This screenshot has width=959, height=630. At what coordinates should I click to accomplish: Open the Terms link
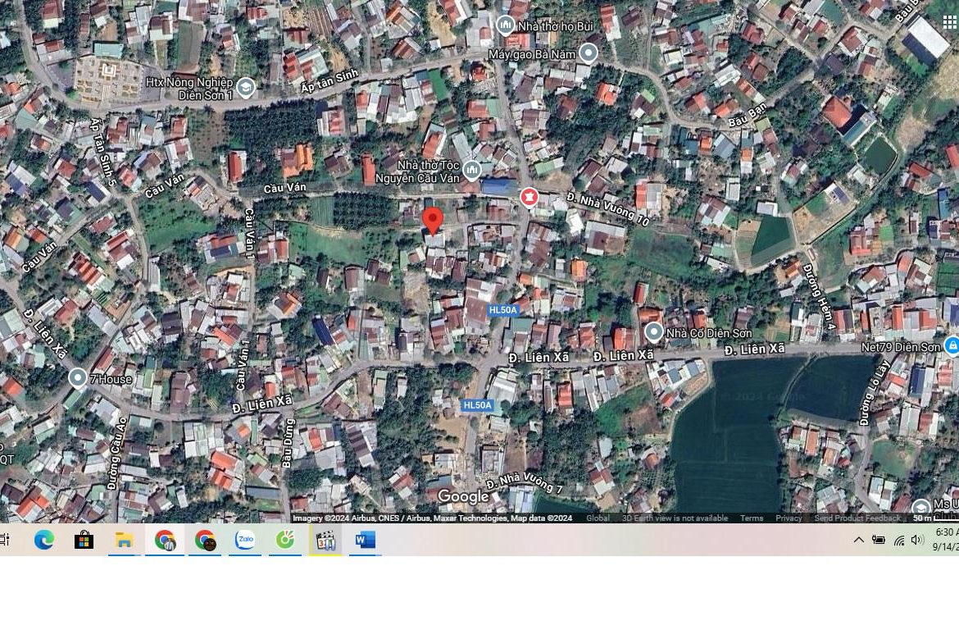751,518
